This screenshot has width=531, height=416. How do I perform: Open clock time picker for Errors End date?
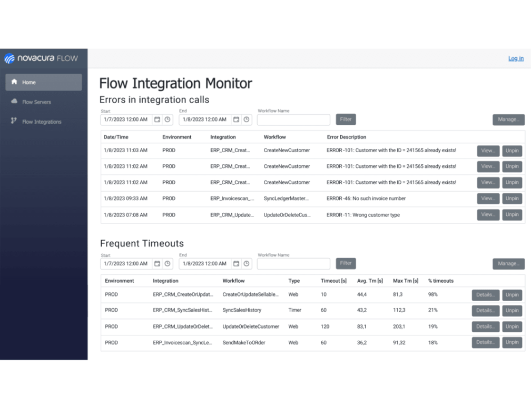tap(247, 120)
